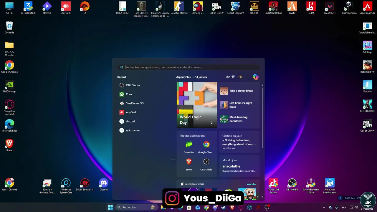
Task: Launch Google Chrome from Top des applications
Action: pyautogui.click(x=206, y=147)
